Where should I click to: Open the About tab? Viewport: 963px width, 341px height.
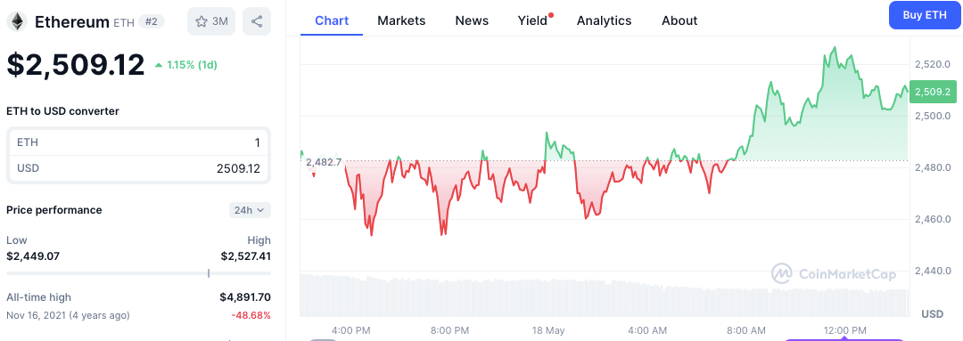point(679,20)
